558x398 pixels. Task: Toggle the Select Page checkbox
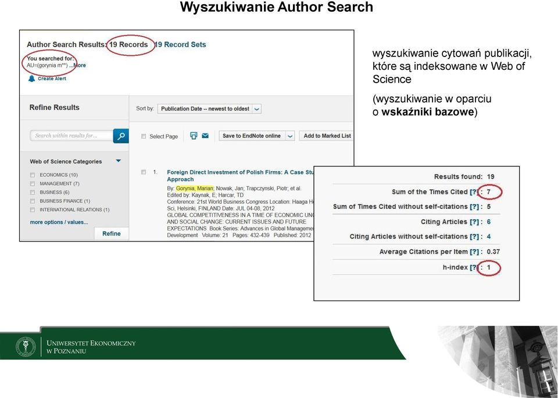[144, 136]
